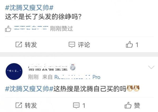Tap the 评论 label under the first post

click(84, 45)
